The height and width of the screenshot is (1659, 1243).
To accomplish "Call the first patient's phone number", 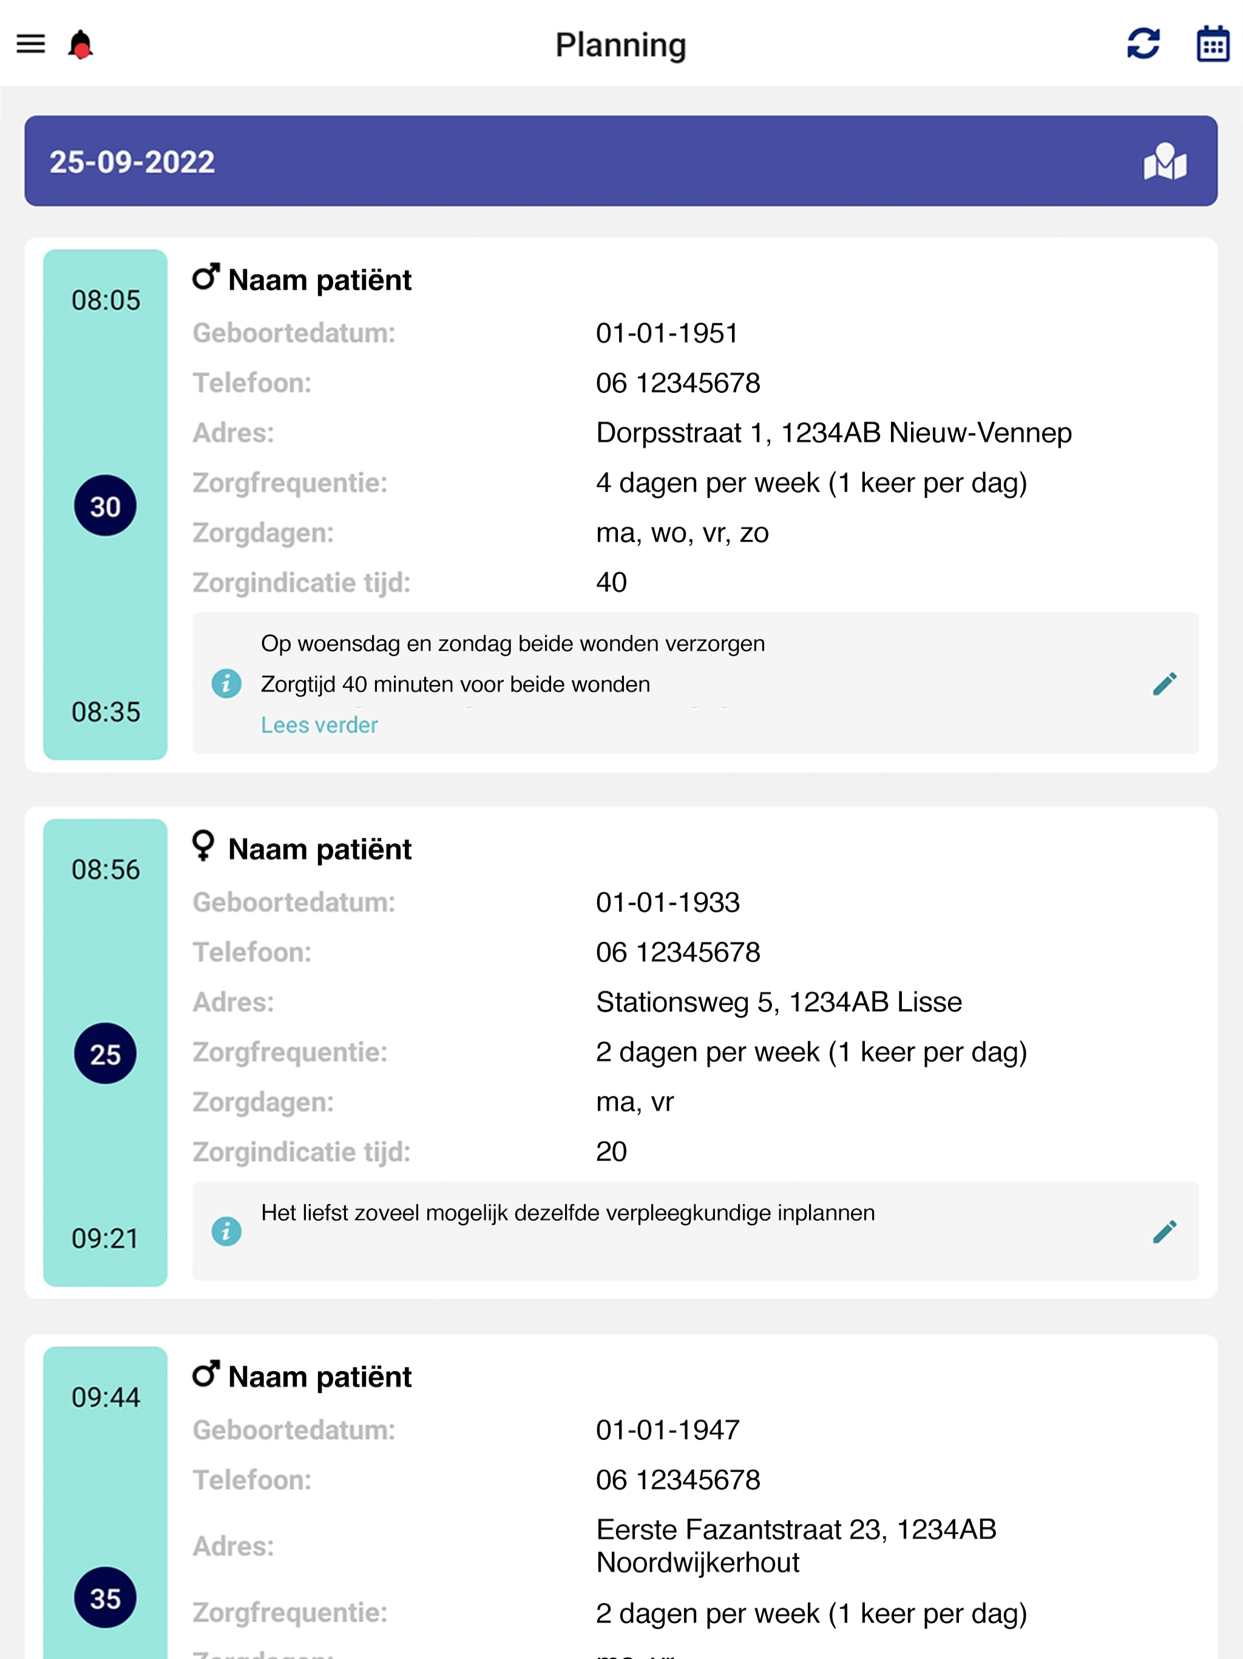I will pyautogui.click(x=678, y=383).
